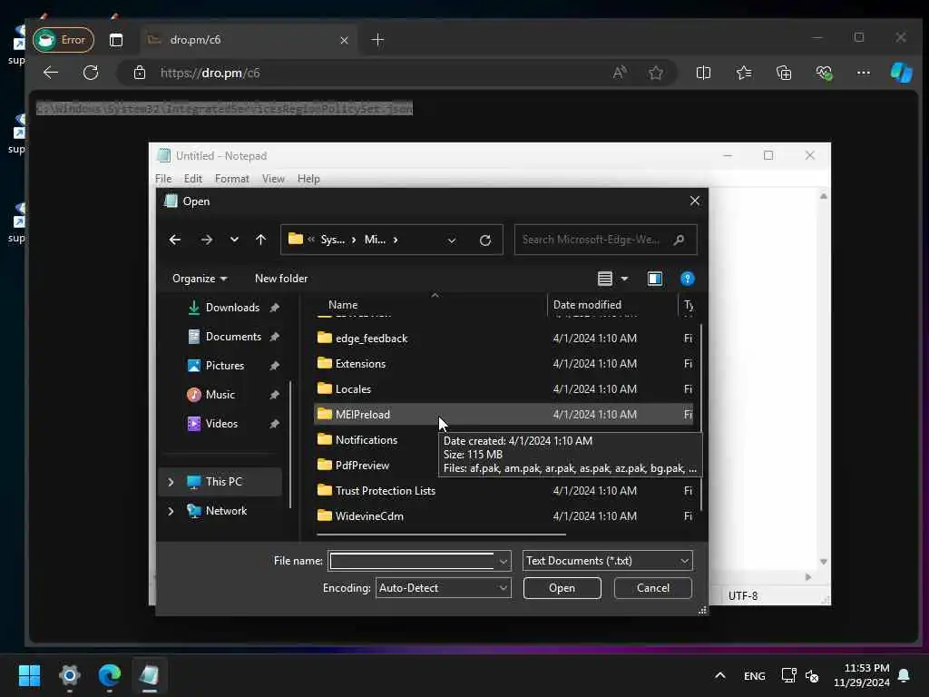Viewport: 929px width, 697px height.
Task: Open the view options dropdown arrow
Action: 624,279
